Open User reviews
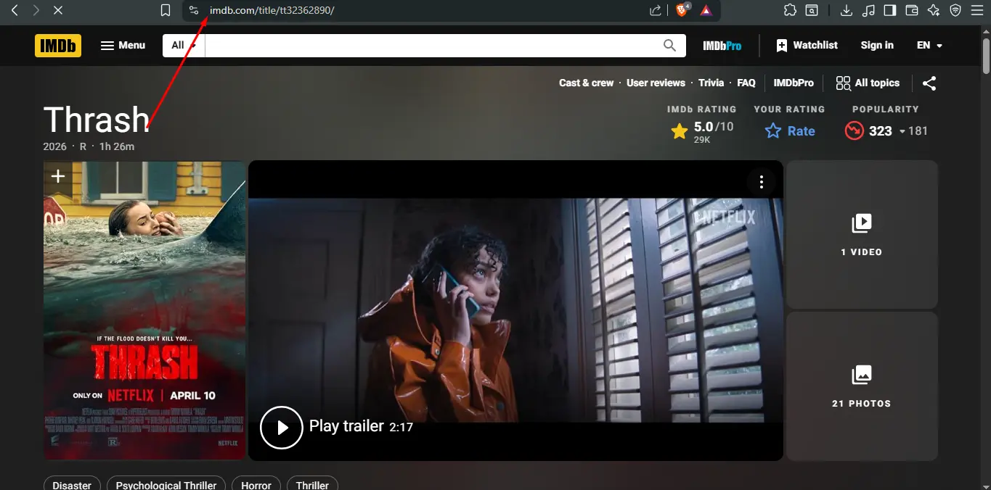The height and width of the screenshot is (490, 991). coord(656,83)
